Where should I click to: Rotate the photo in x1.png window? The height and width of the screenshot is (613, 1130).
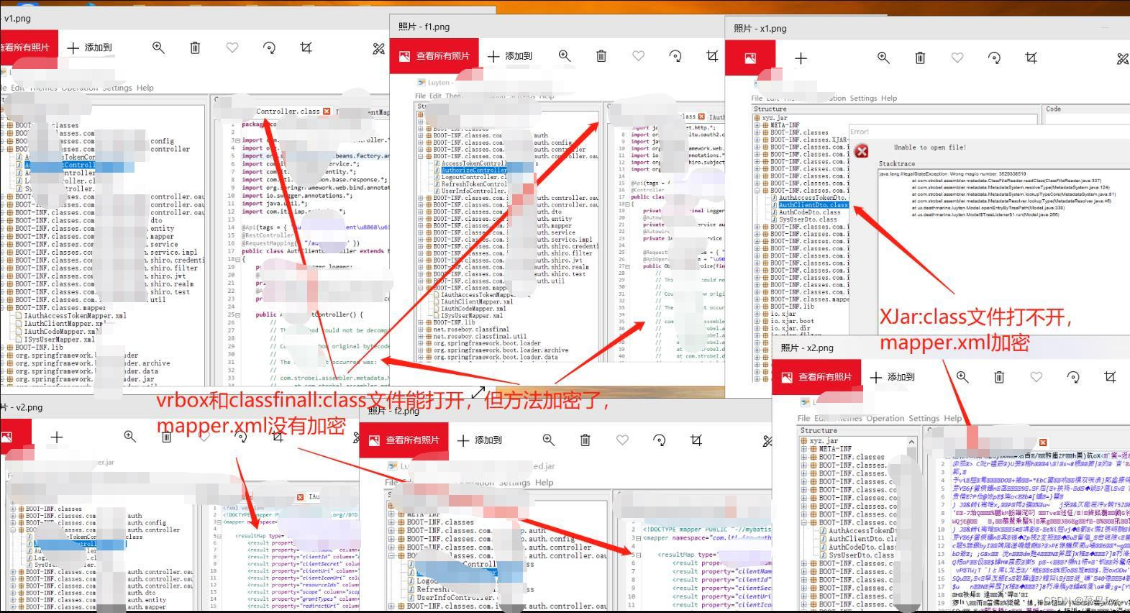(x=994, y=58)
